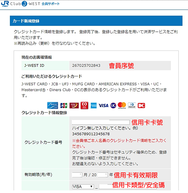The width and height of the screenshot is (188, 193).
Task: Focus the security code field beside VISA
Action: click(128, 187)
